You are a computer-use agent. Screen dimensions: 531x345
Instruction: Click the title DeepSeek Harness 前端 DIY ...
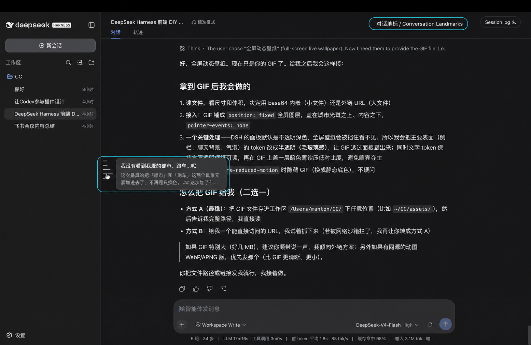click(x=147, y=22)
